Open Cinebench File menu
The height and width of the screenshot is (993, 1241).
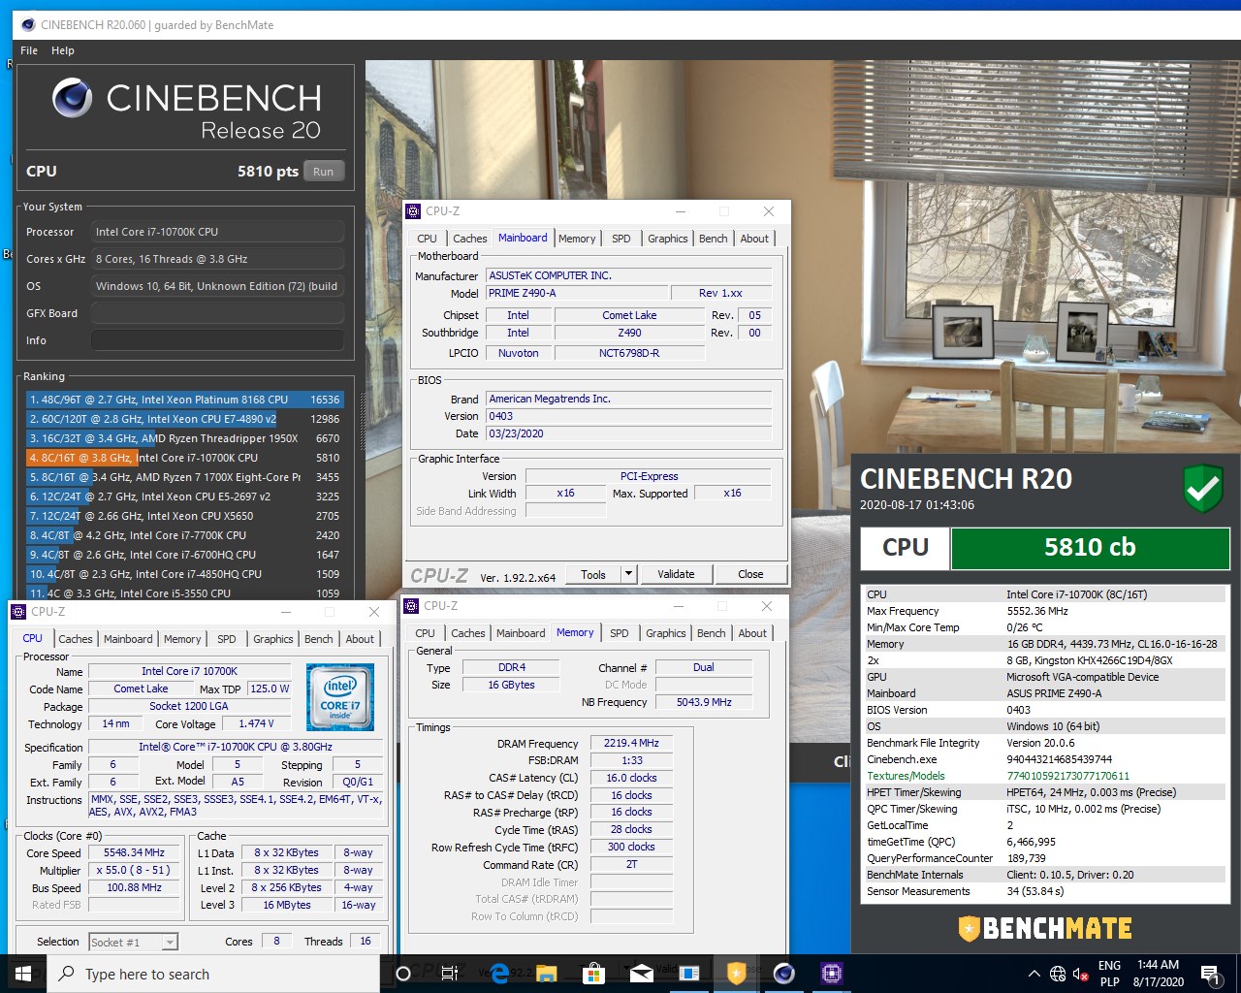coord(29,50)
